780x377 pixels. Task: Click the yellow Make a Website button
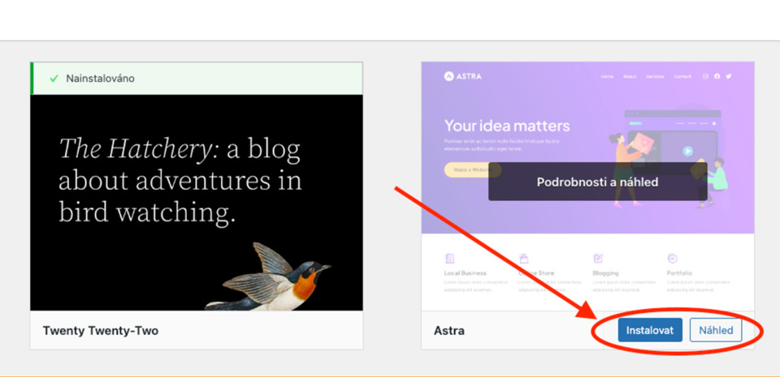coord(472,169)
